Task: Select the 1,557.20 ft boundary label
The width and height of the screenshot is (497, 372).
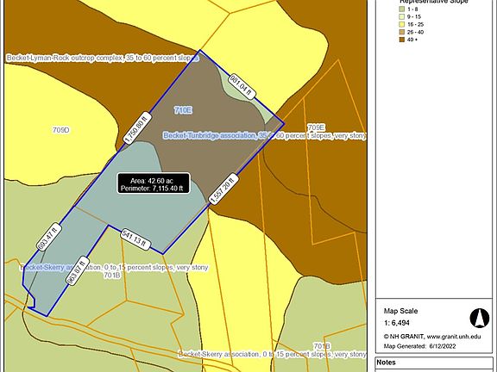Action: pos(223,189)
